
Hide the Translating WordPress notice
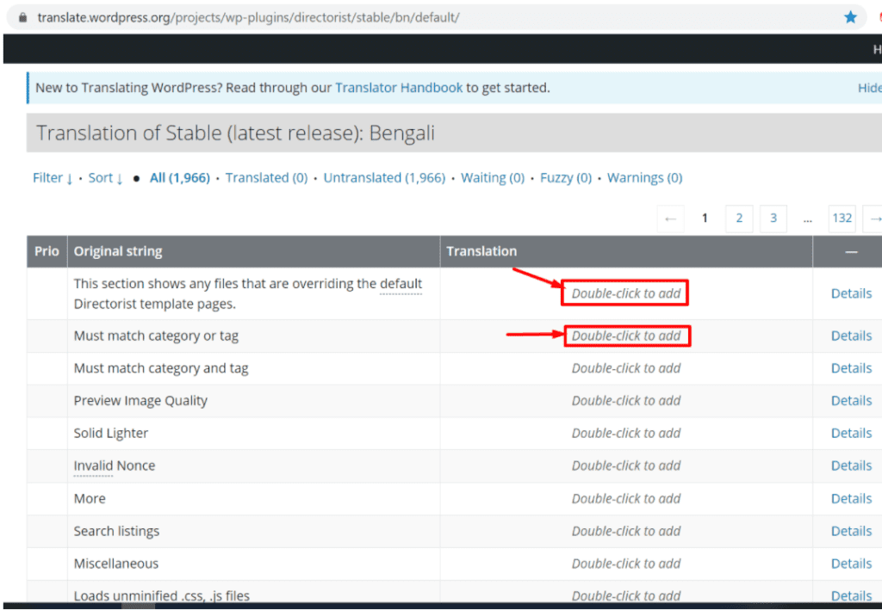[x=870, y=88]
